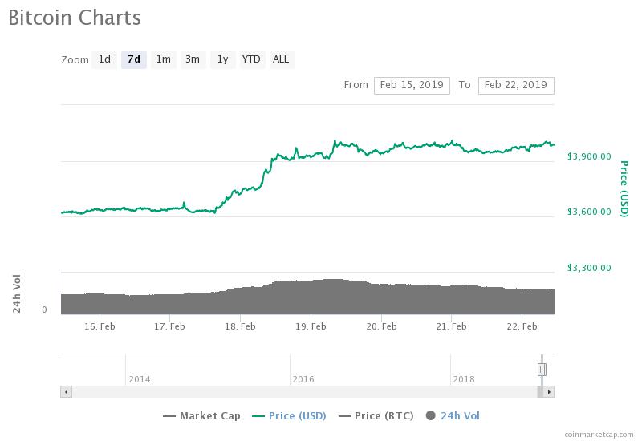Click the 19. Feb axis label
Image resolution: width=642 pixels, height=441 pixels.
311,326
